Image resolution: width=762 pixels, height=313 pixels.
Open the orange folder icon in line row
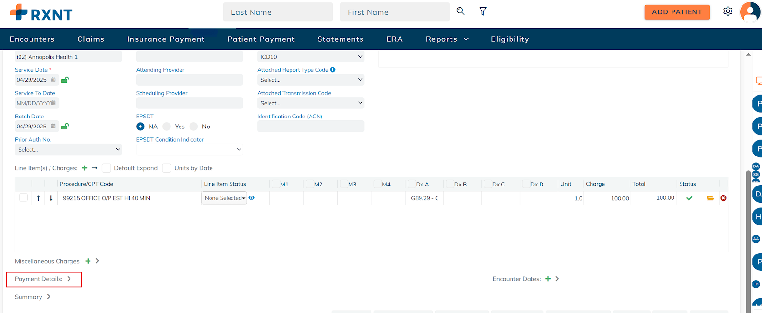click(x=710, y=198)
